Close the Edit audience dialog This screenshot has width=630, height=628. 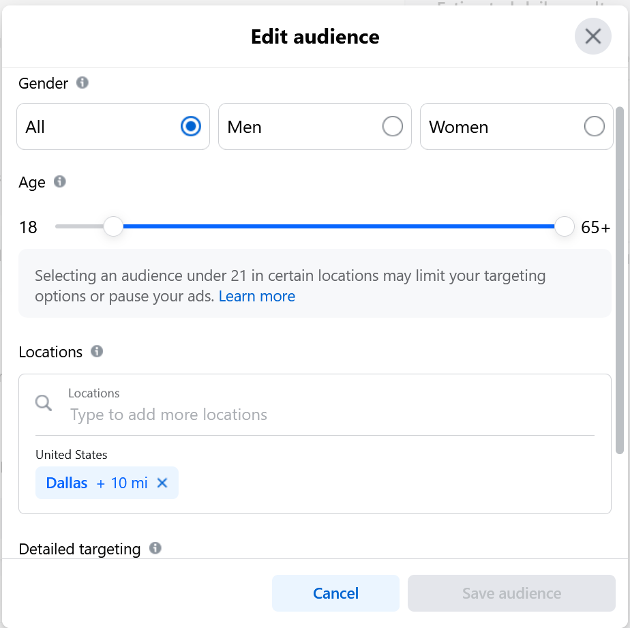click(x=592, y=36)
